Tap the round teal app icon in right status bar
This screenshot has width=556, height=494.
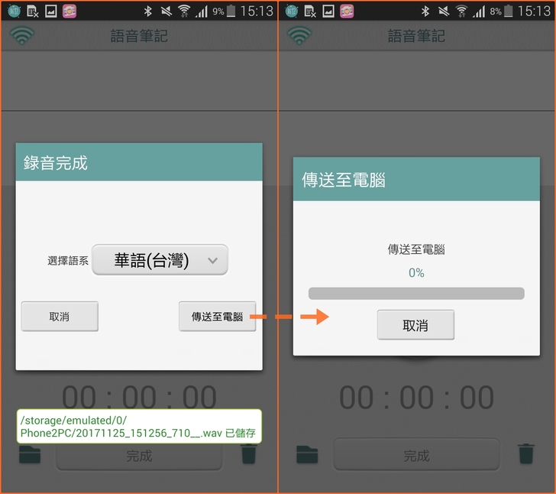click(x=292, y=11)
